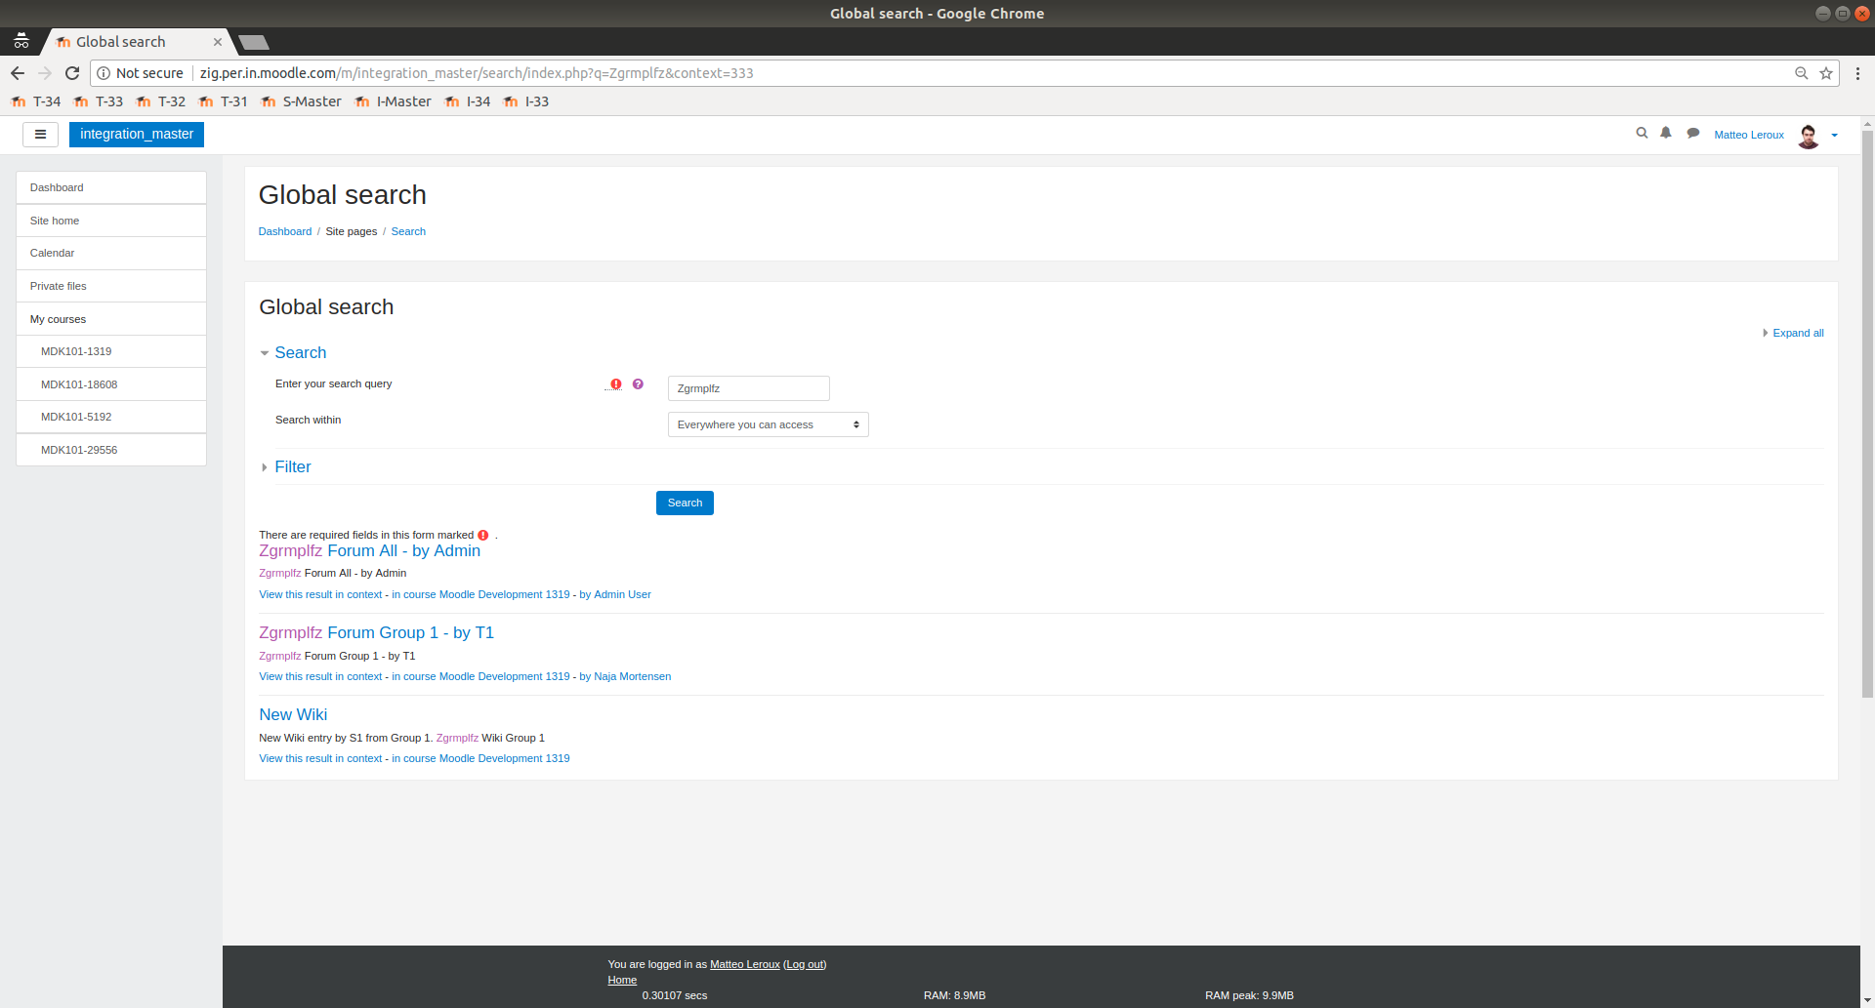Click Matteo Leroux link in footer
Image resolution: width=1875 pixels, height=1008 pixels.
[745, 965]
